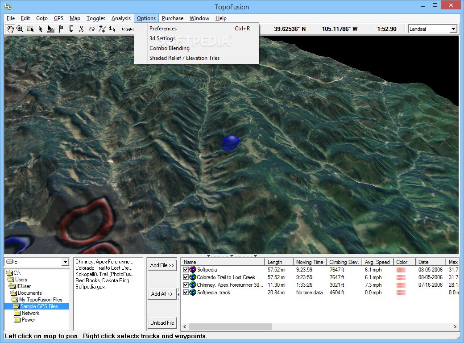Choose Combo Blending option
The height and width of the screenshot is (343, 464).
(x=196, y=48)
